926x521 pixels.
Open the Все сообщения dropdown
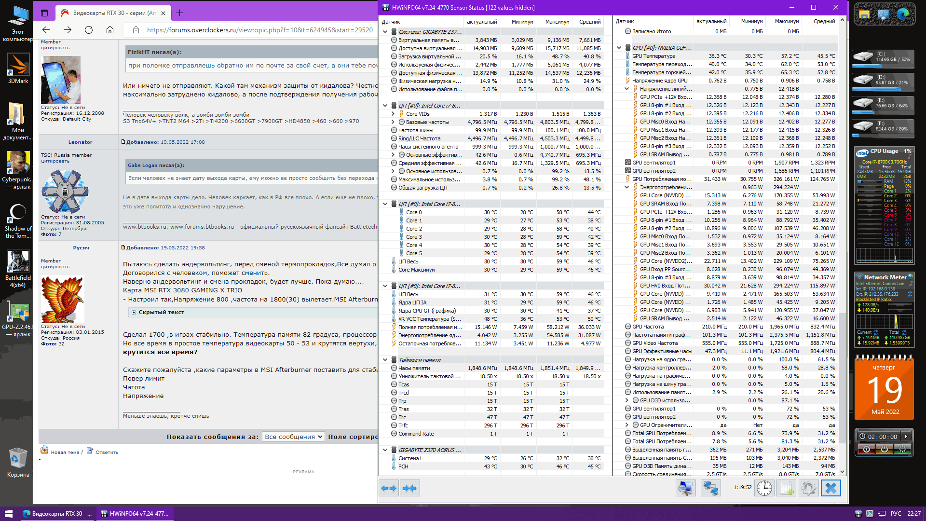[293, 437]
